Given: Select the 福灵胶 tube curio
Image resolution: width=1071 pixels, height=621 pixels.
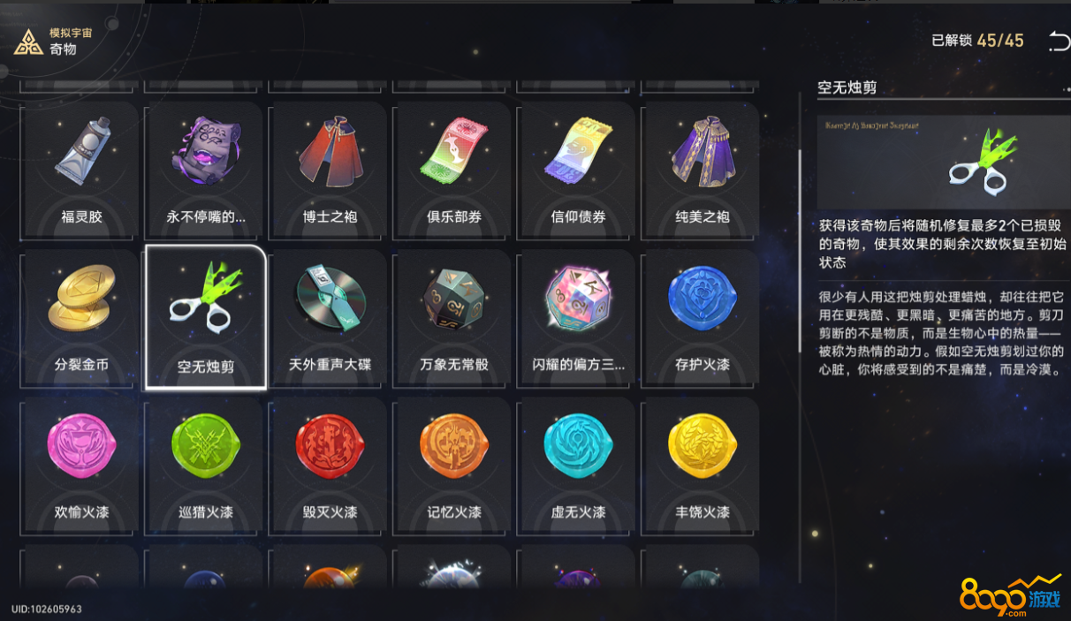Looking at the screenshot, I should 82,169.
